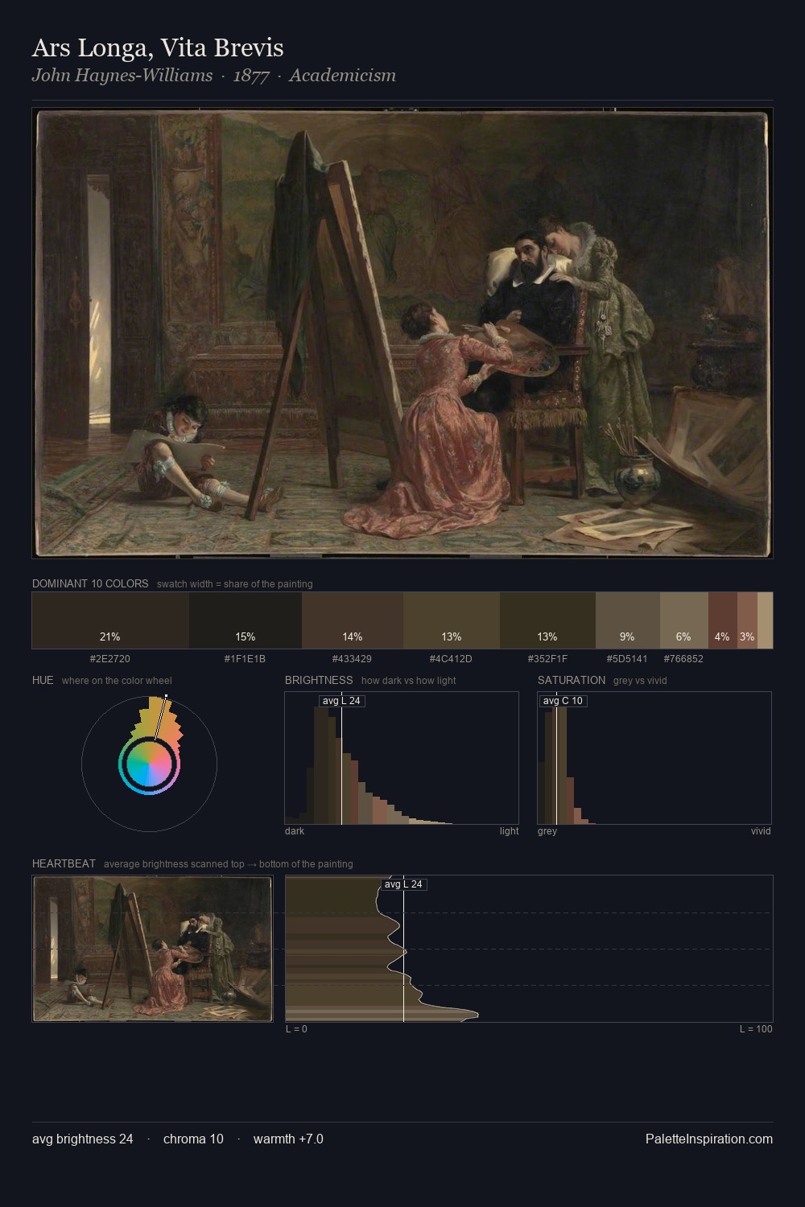
Task: Click the BRIGHTNESS section heading
Action: point(319,680)
